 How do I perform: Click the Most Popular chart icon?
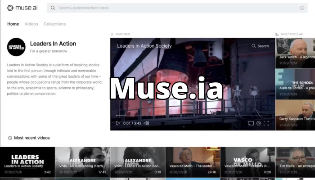click(x=277, y=34)
